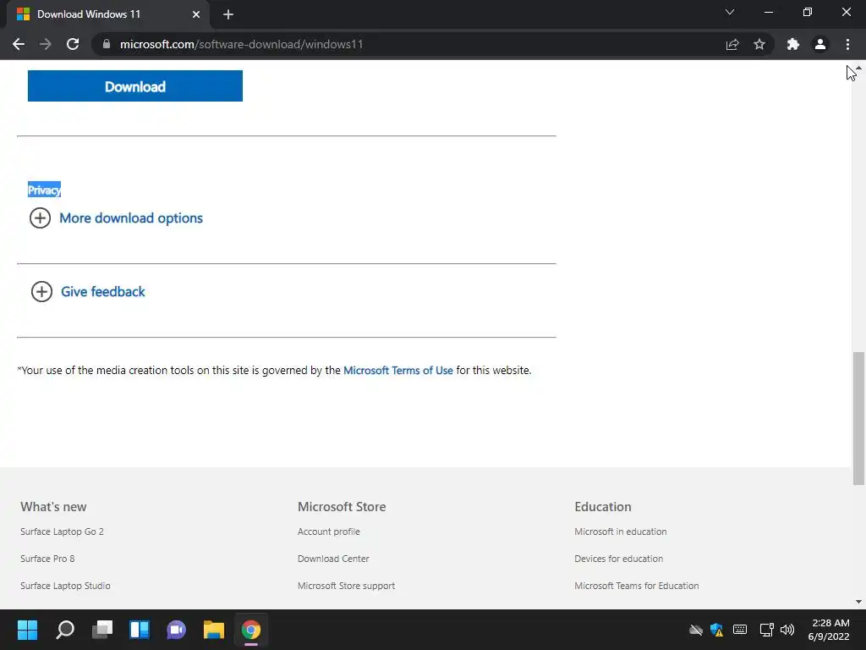
Task: Open Task View on taskbar
Action: [x=102, y=630]
